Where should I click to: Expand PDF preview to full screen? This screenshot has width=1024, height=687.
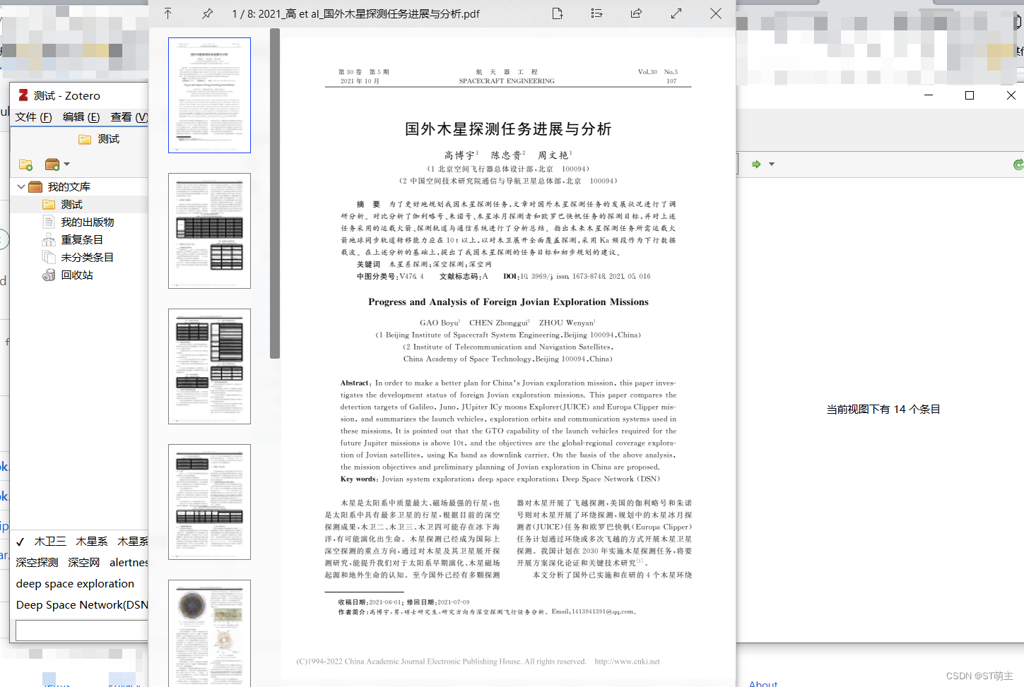[676, 13]
